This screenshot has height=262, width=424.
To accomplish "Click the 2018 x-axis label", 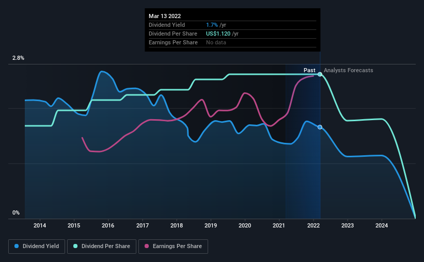I will point(177,225).
